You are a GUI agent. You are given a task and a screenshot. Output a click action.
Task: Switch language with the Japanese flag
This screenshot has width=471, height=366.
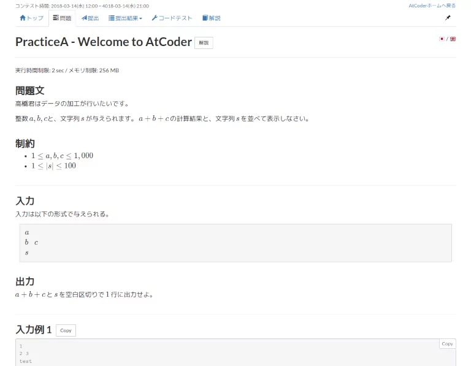tap(442, 39)
